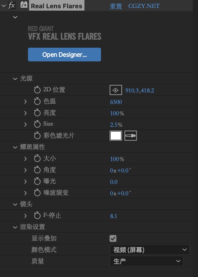Enable the F-停止 stopwatch
This screenshot has width=198, height=277.
point(37,216)
